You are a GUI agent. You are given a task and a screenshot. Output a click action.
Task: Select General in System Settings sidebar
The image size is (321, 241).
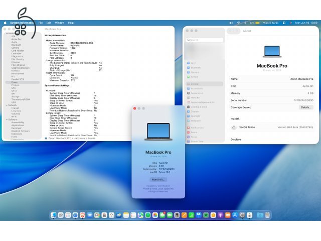[x=205, y=84]
